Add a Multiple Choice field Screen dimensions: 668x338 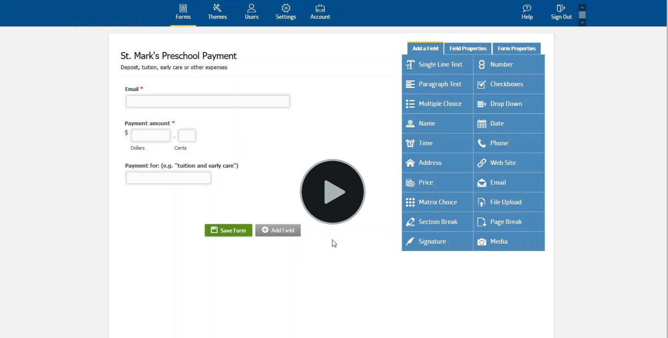pos(438,104)
